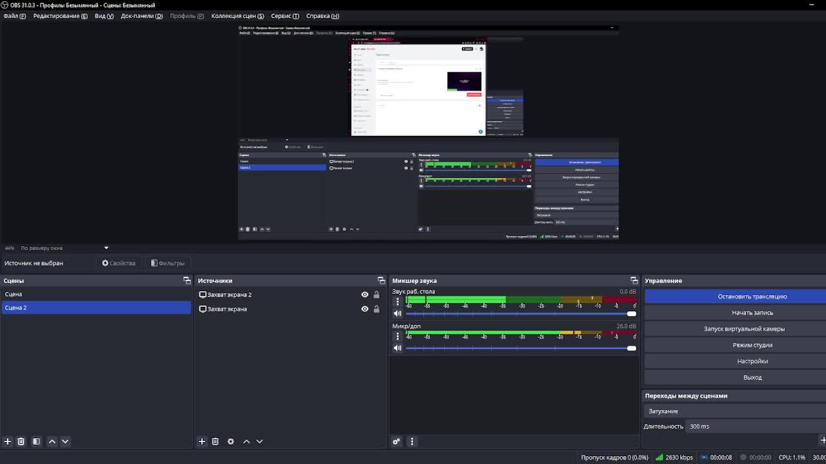Select the scene named Сцена

pos(96,294)
